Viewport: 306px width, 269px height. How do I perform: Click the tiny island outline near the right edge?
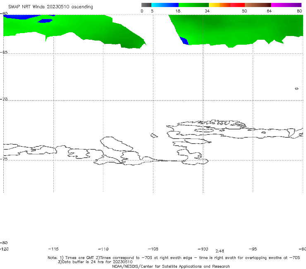(296, 89)
